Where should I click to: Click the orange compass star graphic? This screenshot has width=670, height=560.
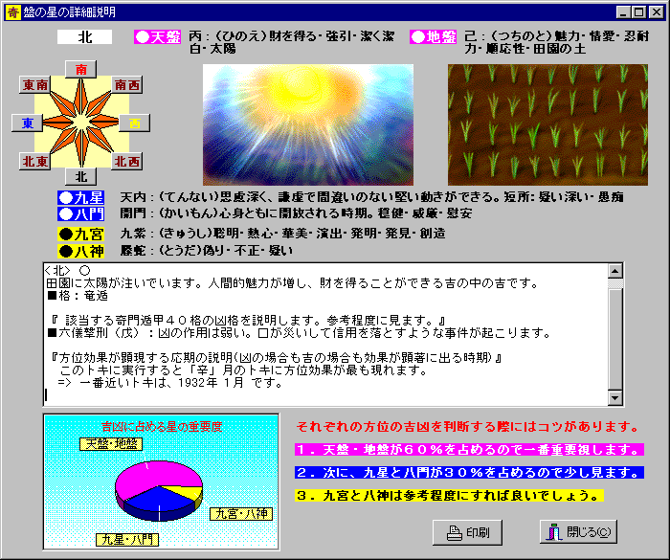point(80,123)
